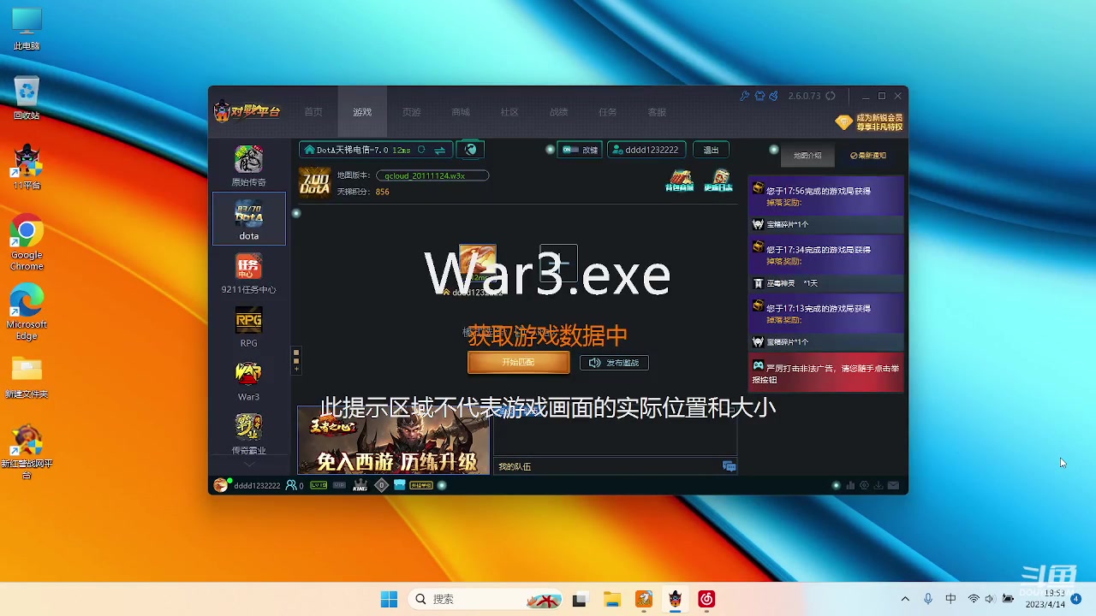Screen dimensions: 1096x616
Task: Click the 7.00 DotA map logo
Action: click(314, 182)
